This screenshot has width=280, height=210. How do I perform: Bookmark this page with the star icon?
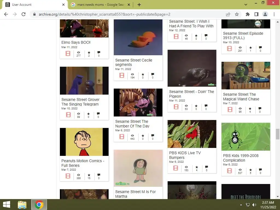(237, 14)
